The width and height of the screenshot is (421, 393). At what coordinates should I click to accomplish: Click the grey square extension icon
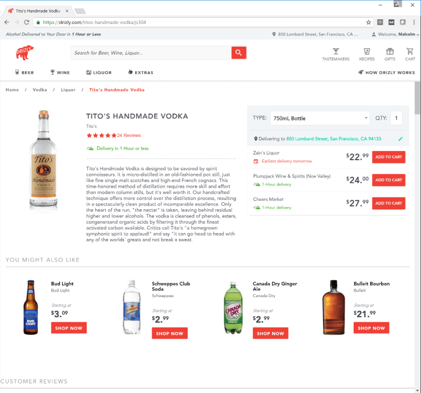pyautogui.click(x=403, y=22)
